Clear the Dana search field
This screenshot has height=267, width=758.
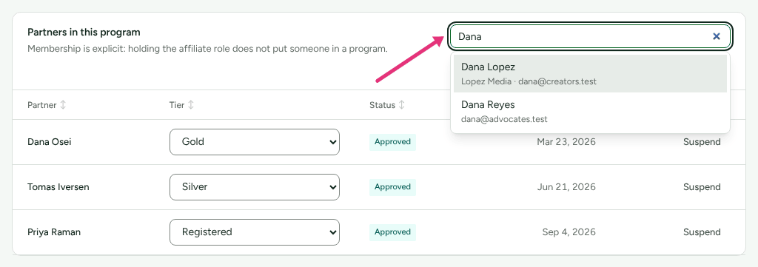coord(717,36)
